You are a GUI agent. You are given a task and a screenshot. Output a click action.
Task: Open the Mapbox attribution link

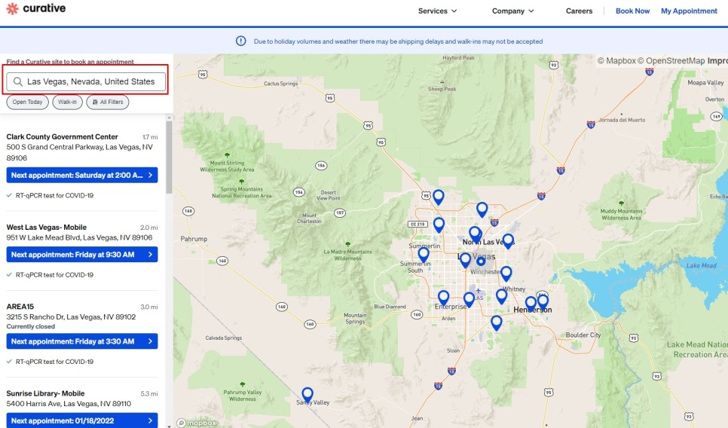pyautogui.click(x=616, y=61)
